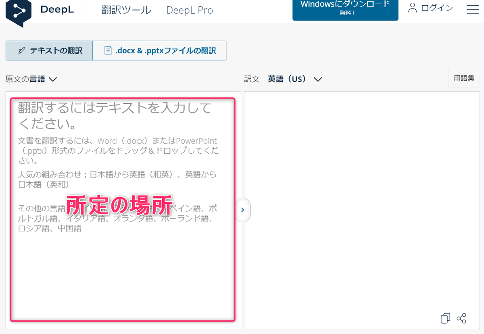Click the document icon on the file translation tab

[x=107, y=50]
